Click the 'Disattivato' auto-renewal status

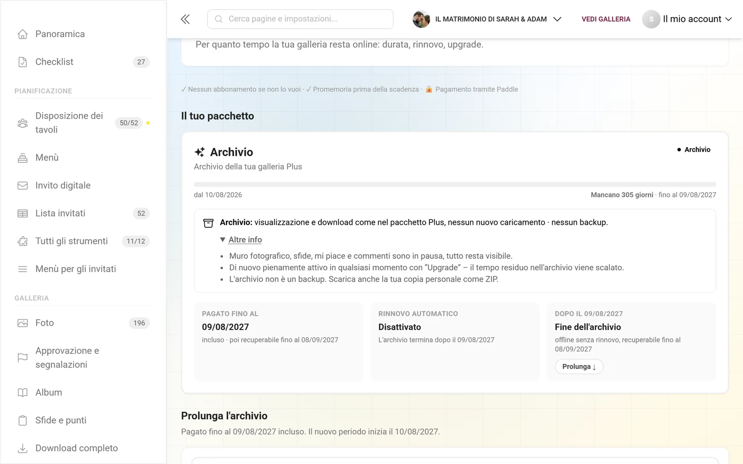point(399,327)
